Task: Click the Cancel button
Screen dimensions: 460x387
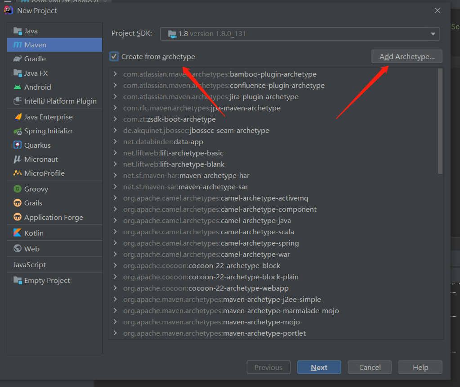Action: (370, 367)
